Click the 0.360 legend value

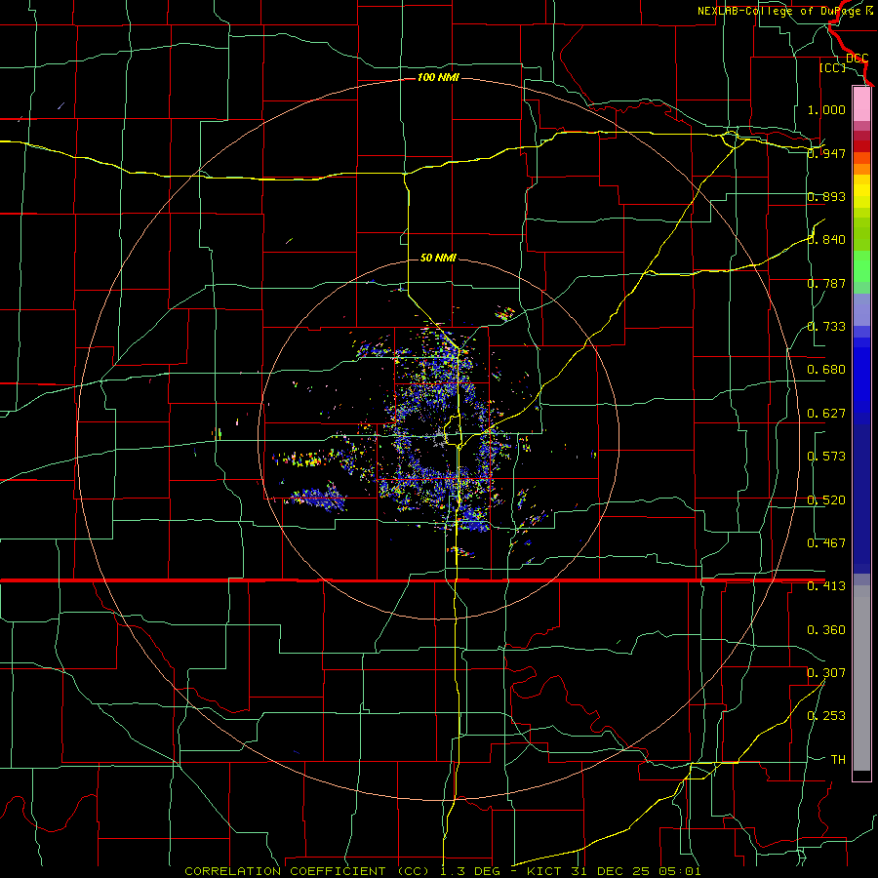826,630
